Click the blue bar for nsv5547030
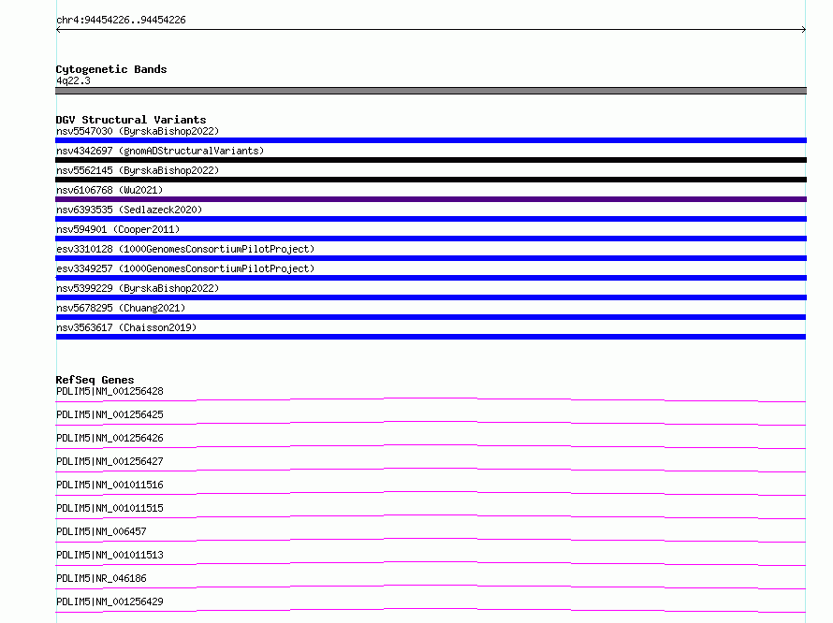The width and height of the screenshot is (833, 623). (431, 140)
